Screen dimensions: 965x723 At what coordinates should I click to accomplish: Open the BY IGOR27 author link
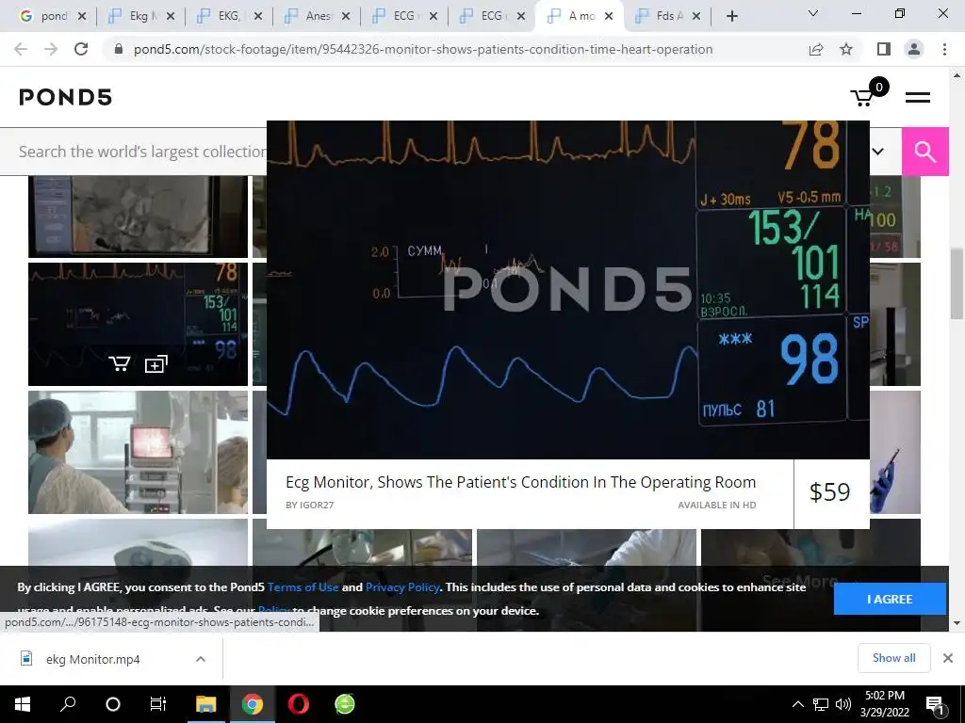click(x=309, y=505)
